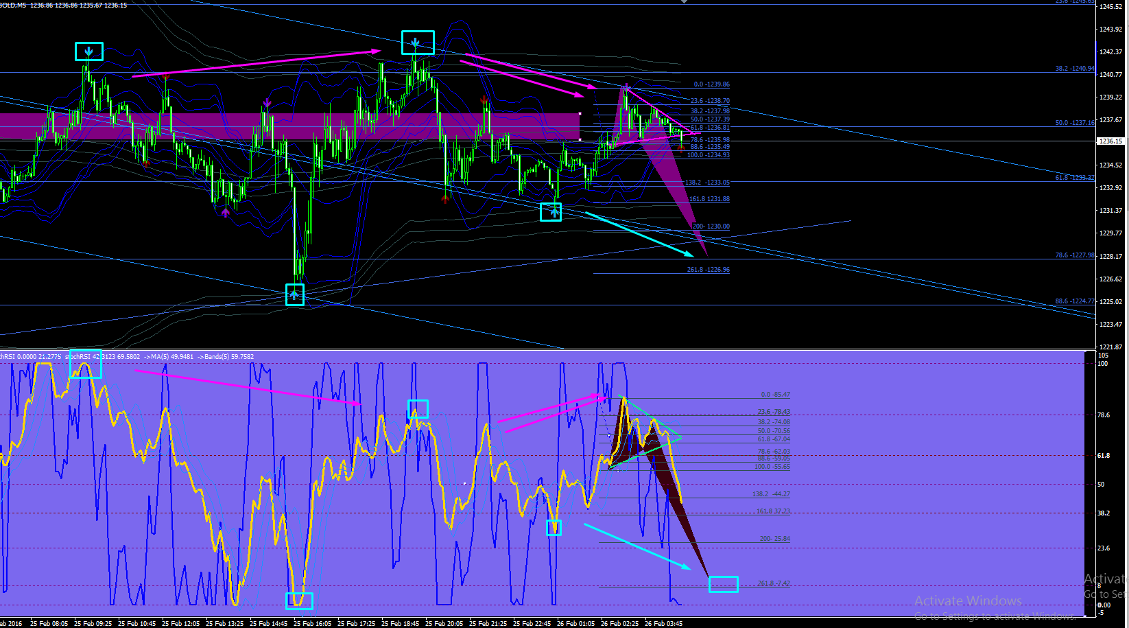Viewport: 1129px width, 628px height.
Task: Select Fibonacci label '261.8 -1226.96'
Action: click(x=709, y=270)
